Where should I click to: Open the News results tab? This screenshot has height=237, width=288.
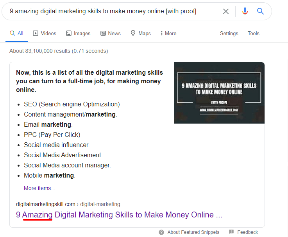point(111,34)
